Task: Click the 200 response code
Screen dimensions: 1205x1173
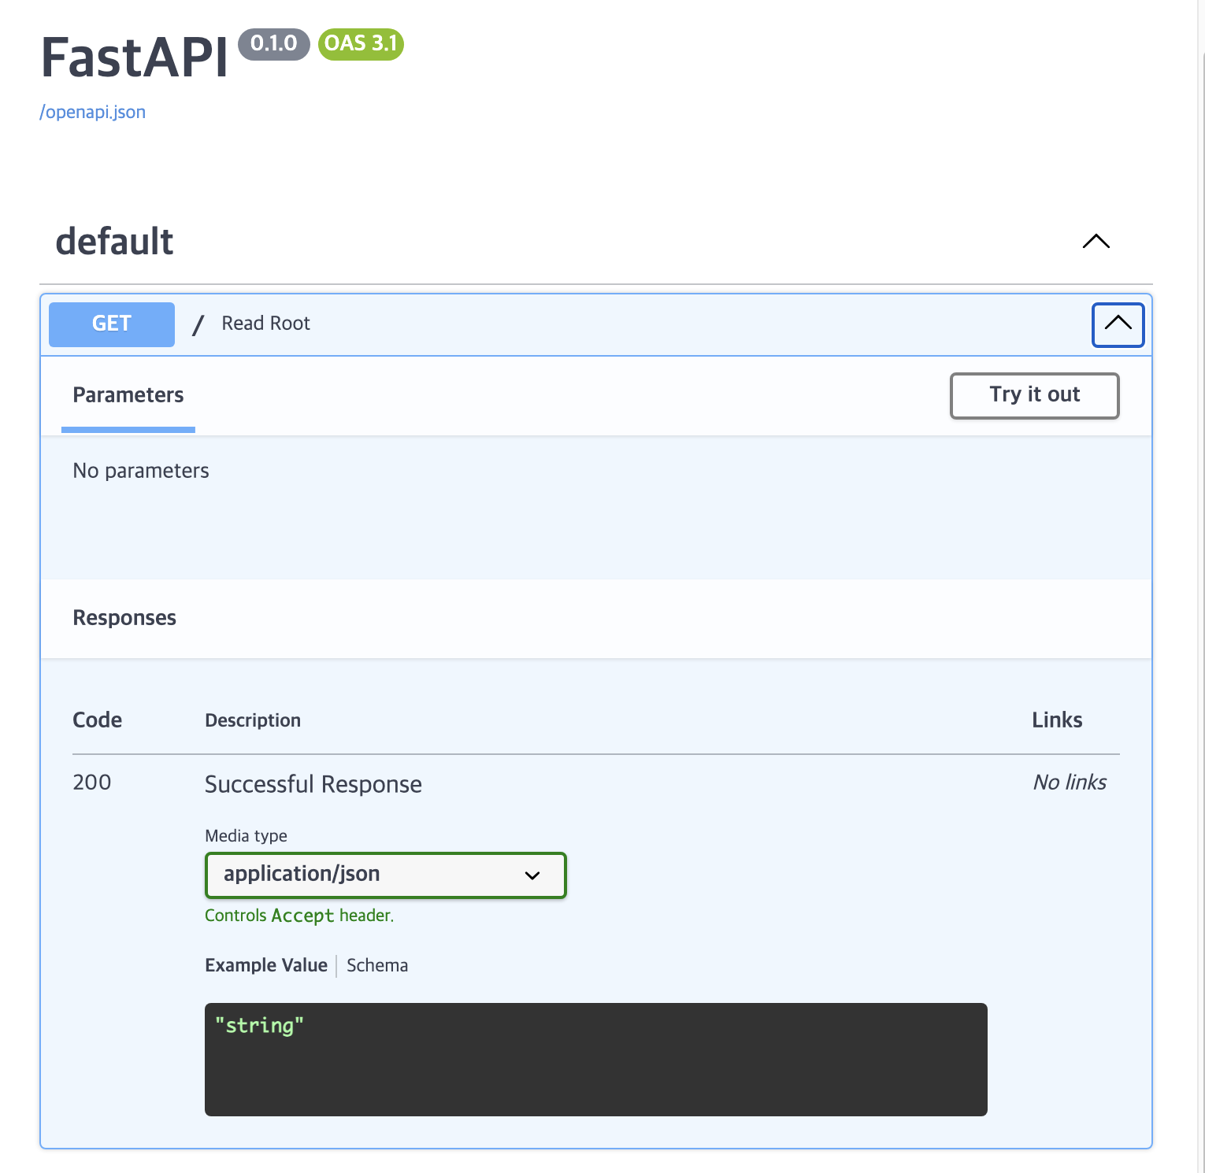Action: click(x=92, y=783)
